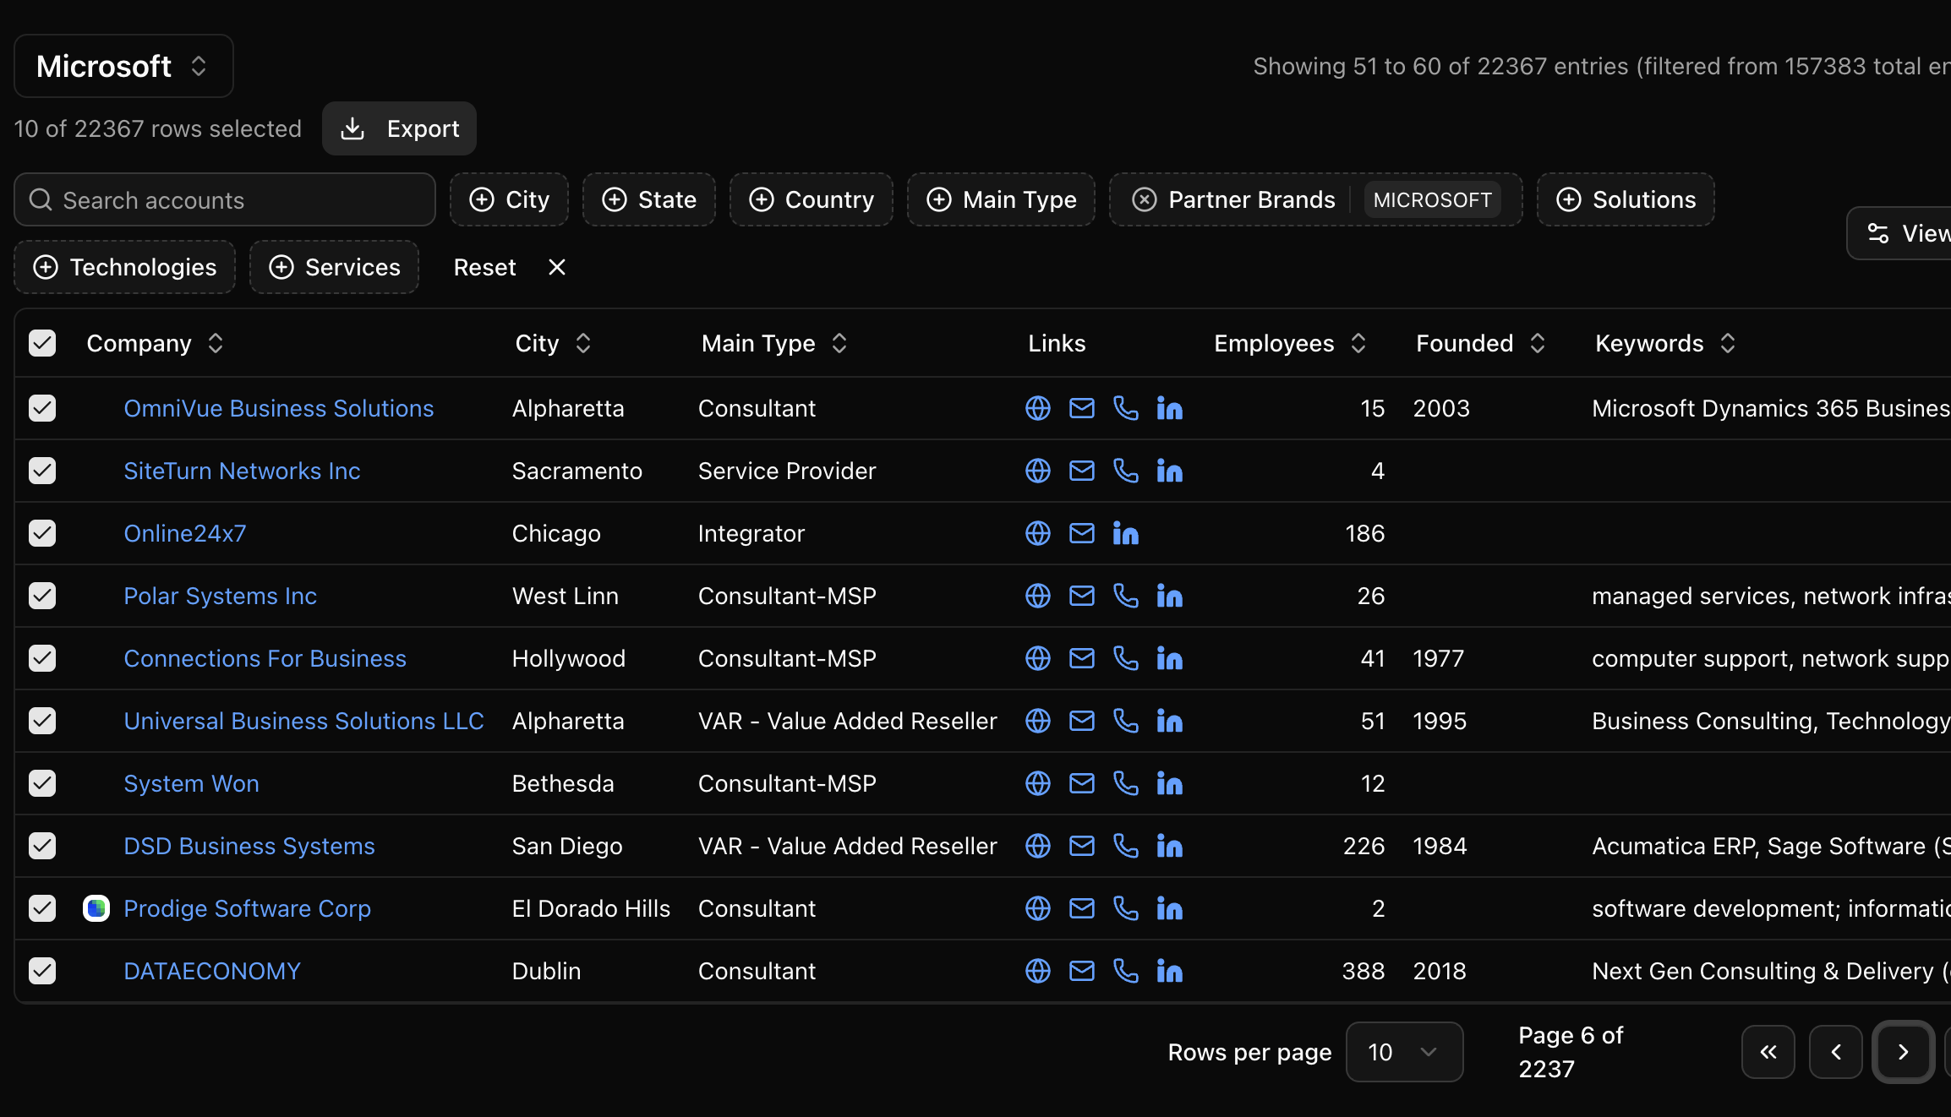Open the Technologies filter
The width and height of the screenshot is (1951, 1117).
click(x=124, y=267)
